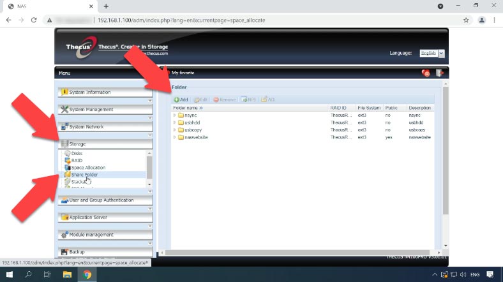Select RAID under Storage
The image size is (503, 282).
(x=77, y=161)
